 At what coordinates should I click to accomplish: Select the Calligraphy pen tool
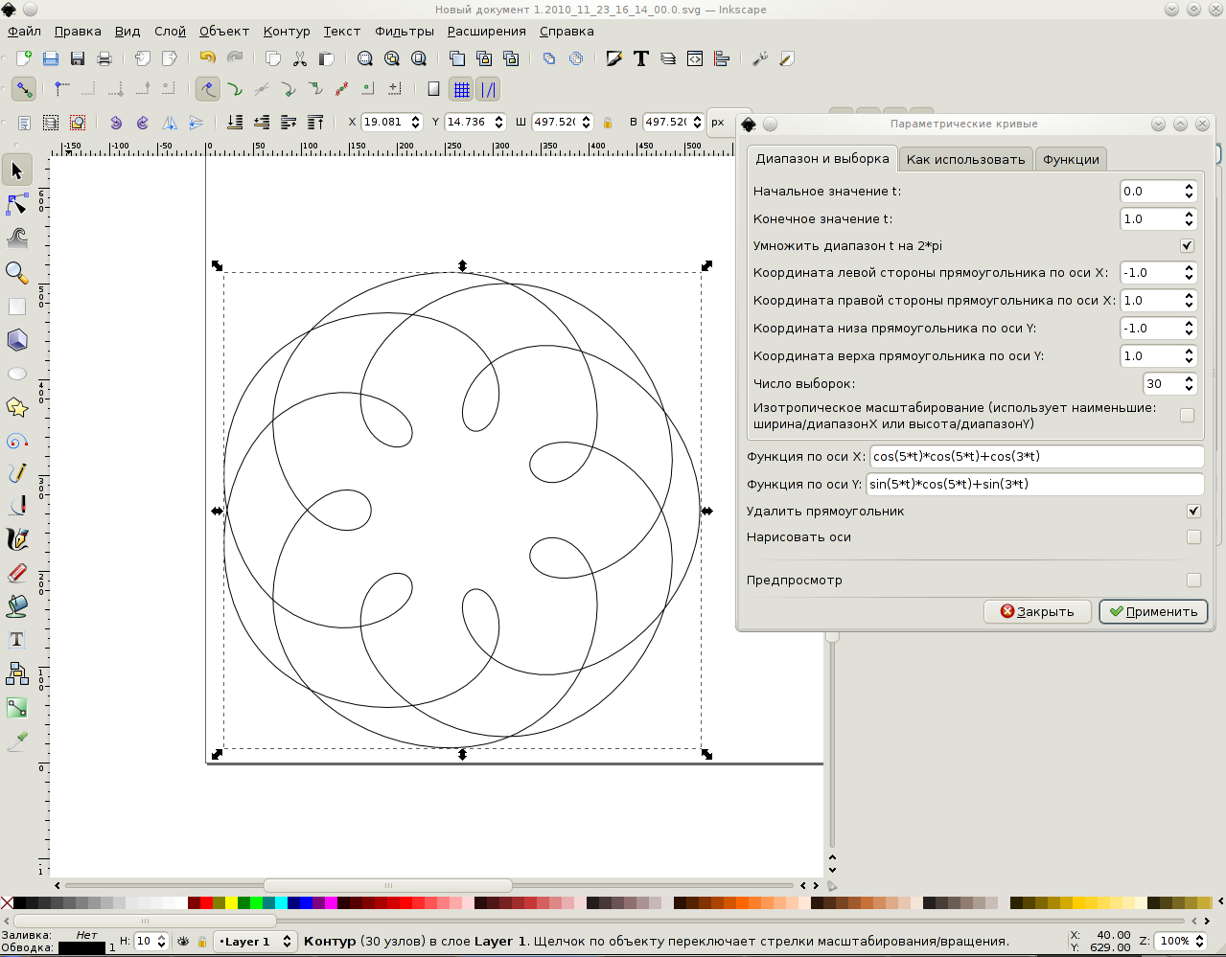point(17,539)
